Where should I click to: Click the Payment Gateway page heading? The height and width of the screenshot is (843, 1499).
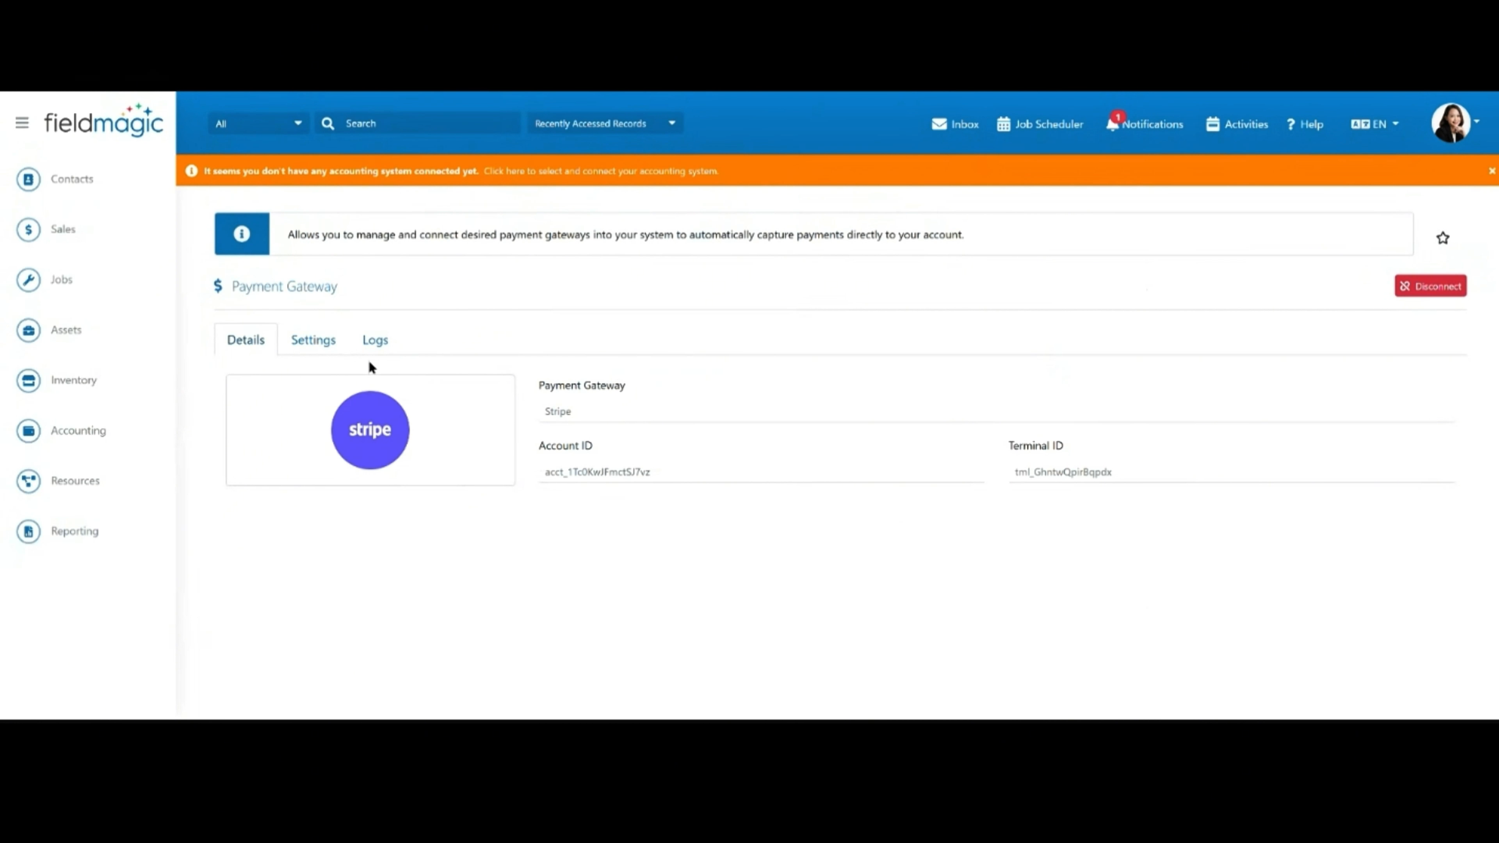click(x=284, y=286)
